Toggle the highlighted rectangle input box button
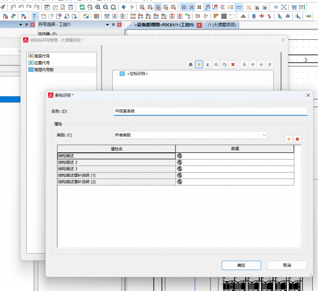Image resolution: width=318 pixels, height=291 pixels. (x=238, y=7)
